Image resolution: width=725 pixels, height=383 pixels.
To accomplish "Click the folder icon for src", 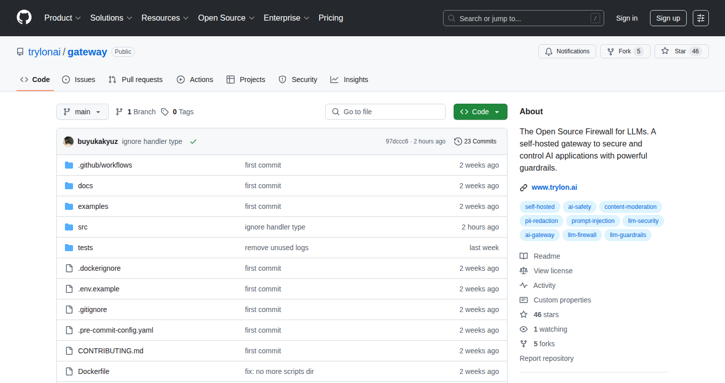I will coord(69,227).
